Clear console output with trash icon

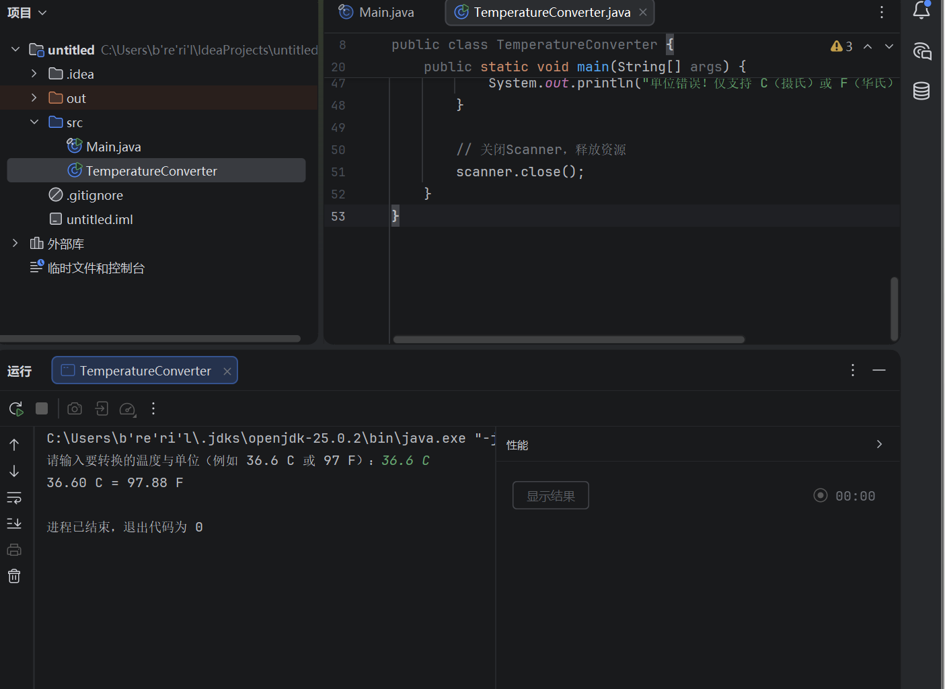coord(14,576)
